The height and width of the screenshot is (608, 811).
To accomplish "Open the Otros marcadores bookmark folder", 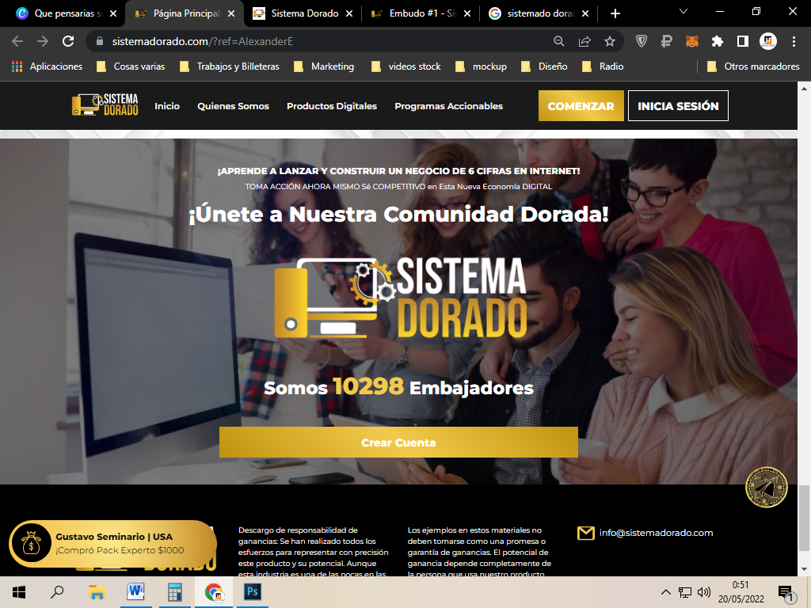I will point(752,66).
